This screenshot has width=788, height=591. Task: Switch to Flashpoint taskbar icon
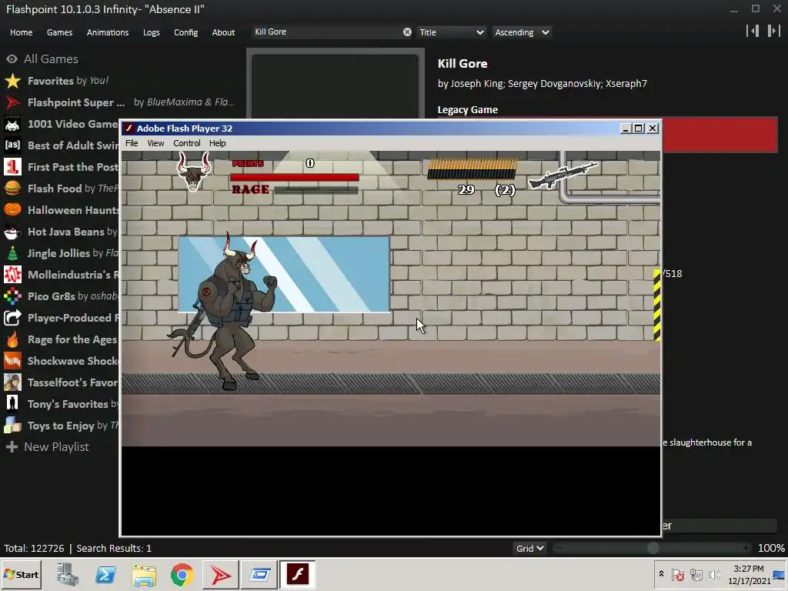click(x=220, y=574)
